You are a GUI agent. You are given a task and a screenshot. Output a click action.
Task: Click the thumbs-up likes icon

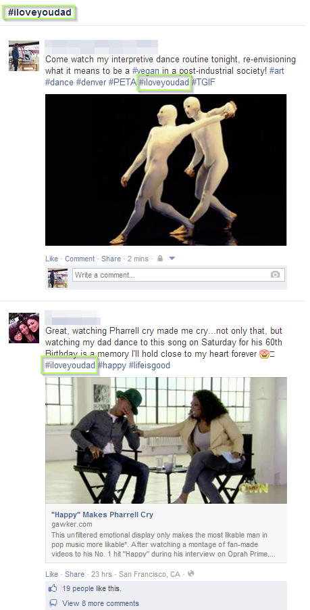tap(53, 588)
